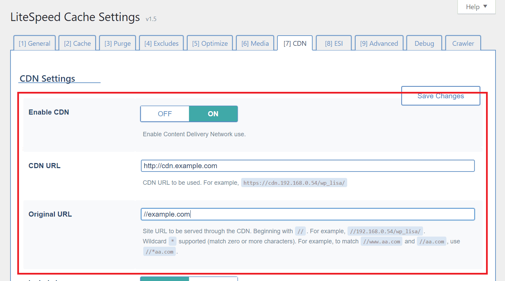Click the 'Enable Content Delivery Network use.' description

pyautogui.click(x=194, y=134)
